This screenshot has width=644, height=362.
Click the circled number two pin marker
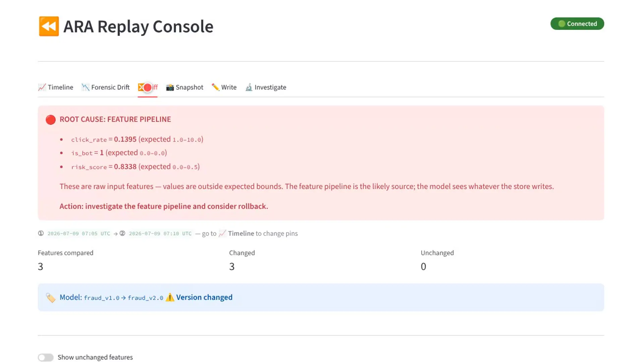click(122, 233)
